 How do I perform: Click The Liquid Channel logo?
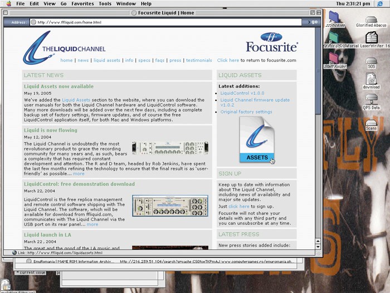point(64,47)
